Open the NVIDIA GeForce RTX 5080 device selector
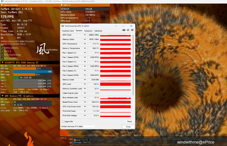227x146 pixels. point(79,126)
